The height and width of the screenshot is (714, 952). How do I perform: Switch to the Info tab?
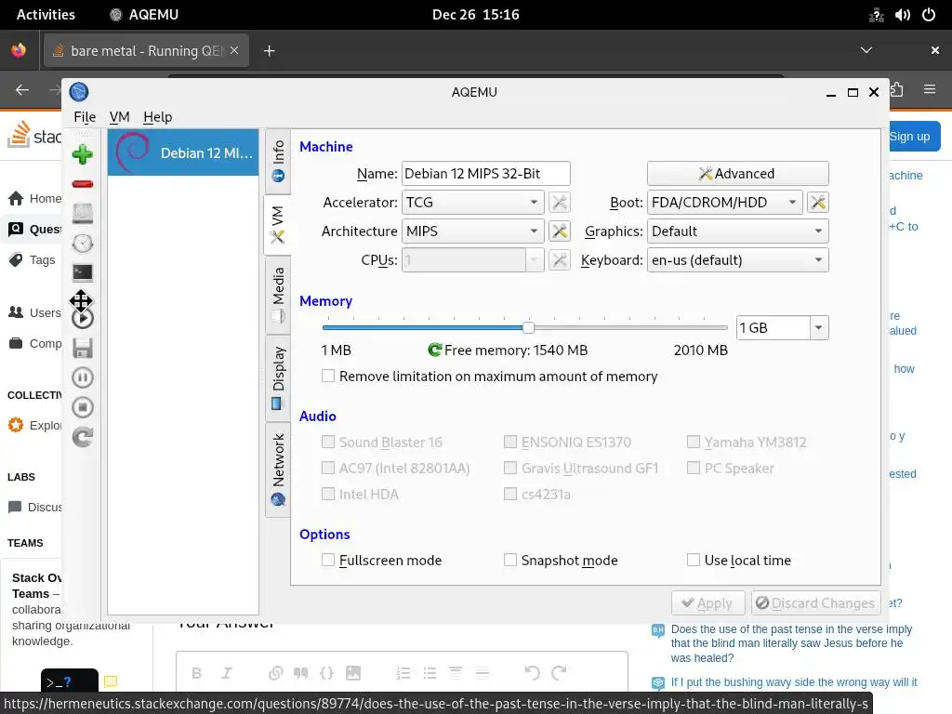tap(278, 161)
